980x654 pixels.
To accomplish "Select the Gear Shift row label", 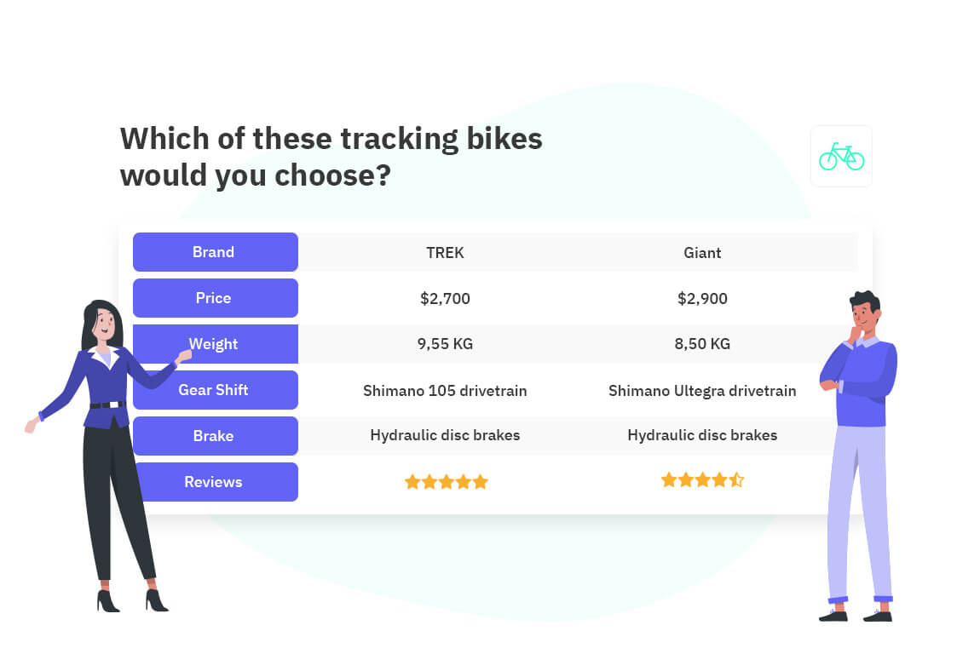I will [x=215, y=390].
